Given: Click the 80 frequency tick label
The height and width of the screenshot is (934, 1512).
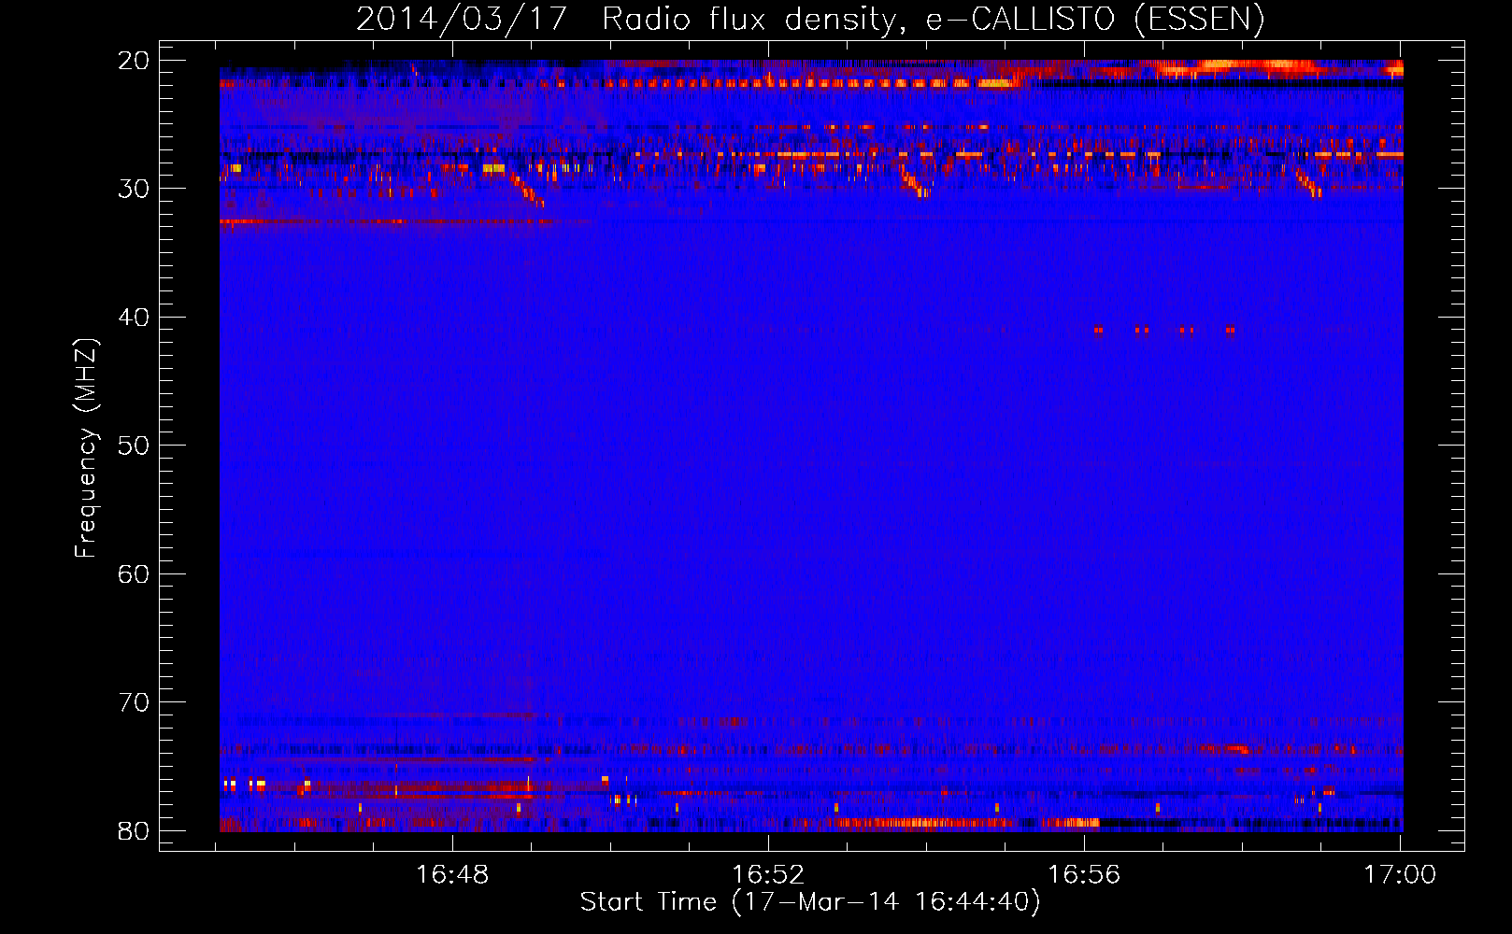Looking at the screenshot, I should pyautogui.click(x=134, y=831).
